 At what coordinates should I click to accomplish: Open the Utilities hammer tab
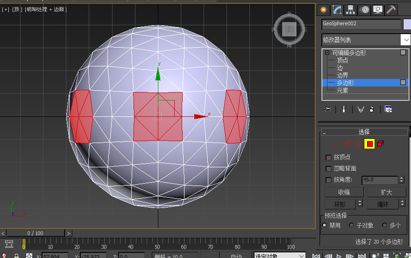point(391,9)
